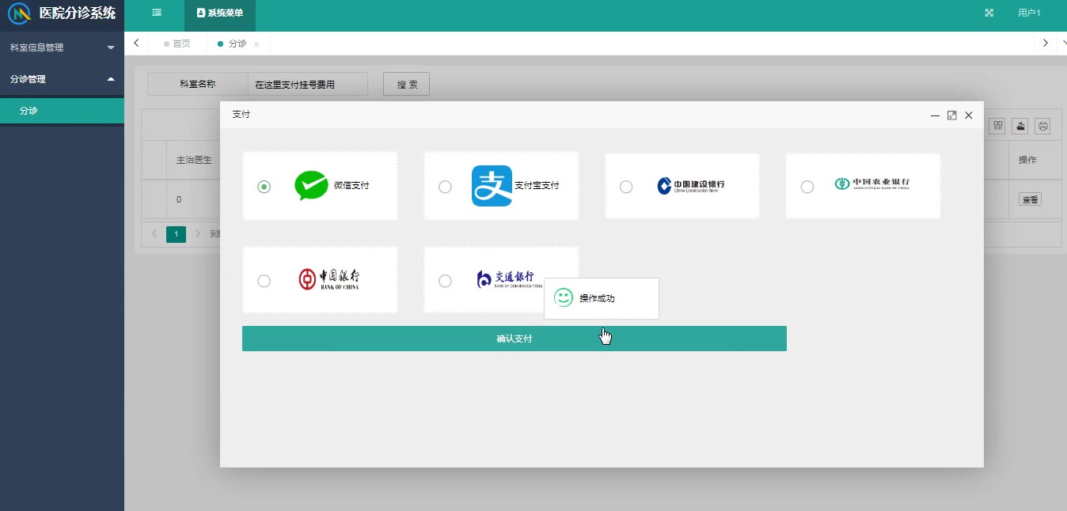Click the smiley icon in 操作成功 toast
The height and width of the screenshot is (511, 1067).
coord(564,297)
